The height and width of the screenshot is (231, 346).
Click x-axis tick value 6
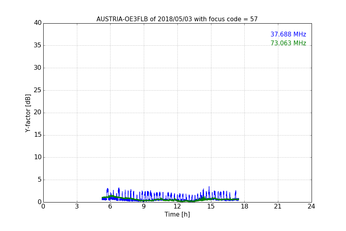tap(110, 207)
